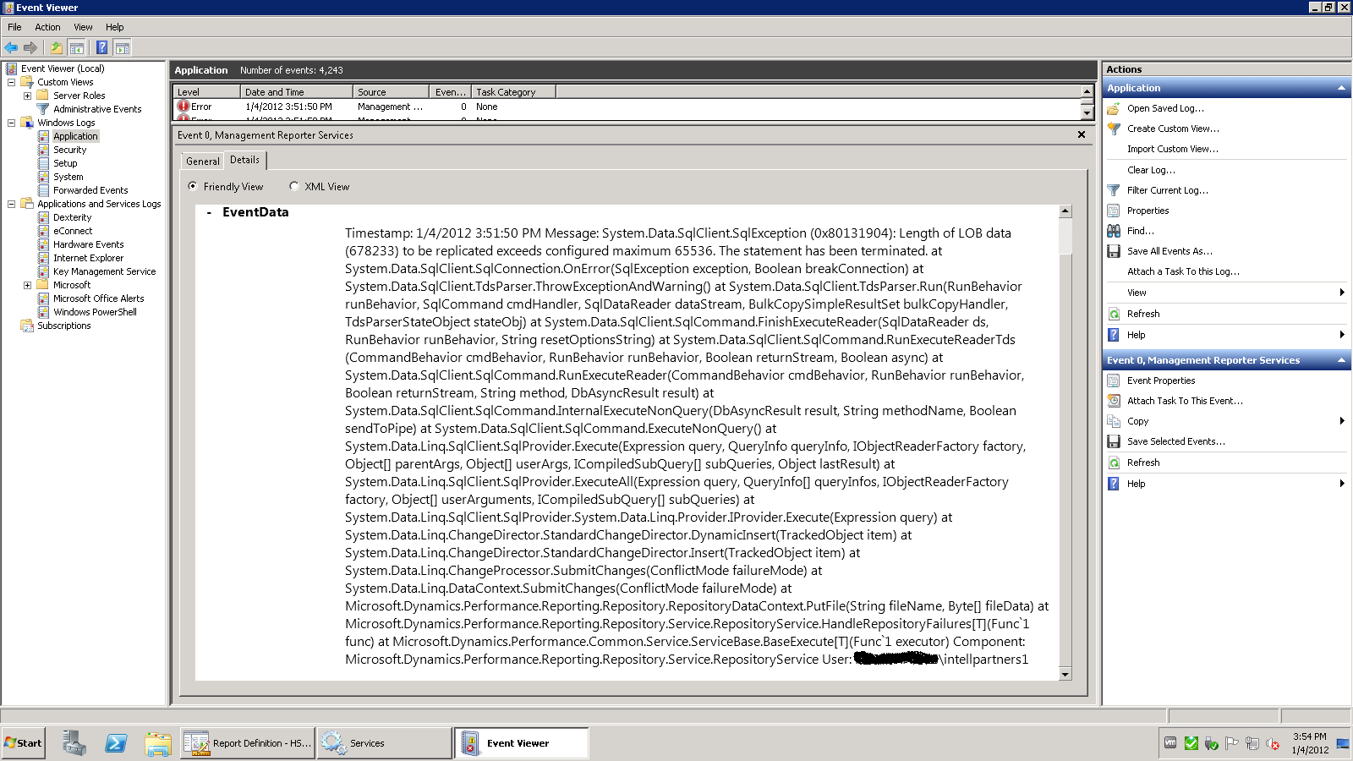This screenshot has width=1353, height=761.
Task: Collapse the Windows Logs tree node
Action: (x=11, y=123)
